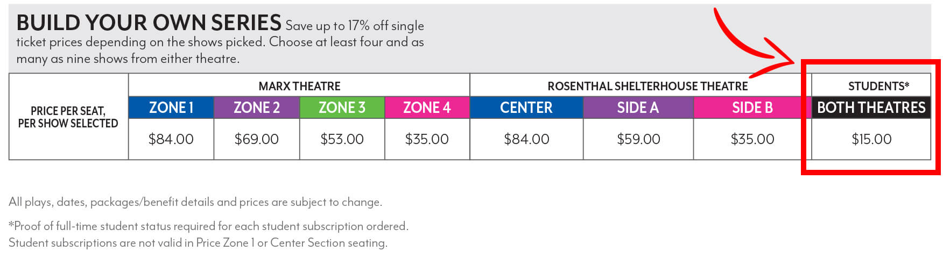Click the Marx Theatre column heading
This screenshot has height=258, width=943.
299,86
